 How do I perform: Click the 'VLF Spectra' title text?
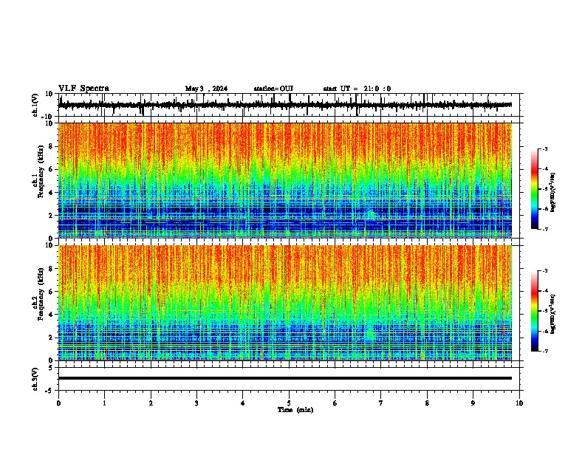[x=83, y=89]
